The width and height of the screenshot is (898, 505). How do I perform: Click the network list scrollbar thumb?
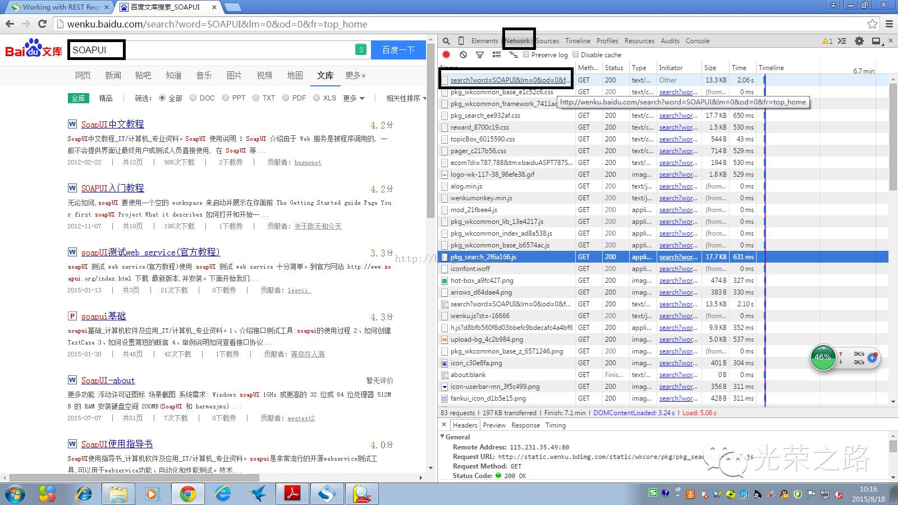[x=893, y=137]
